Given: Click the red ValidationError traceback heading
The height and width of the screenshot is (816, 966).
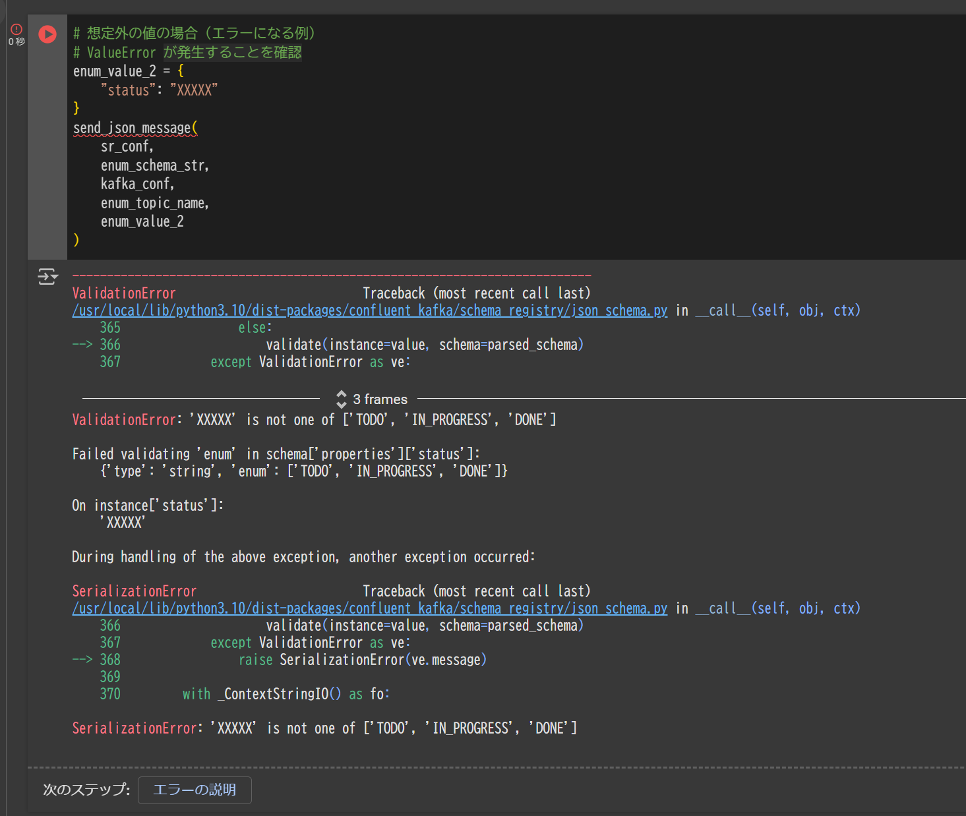Looking at the screenshot, I should click(x=124, y=293).
